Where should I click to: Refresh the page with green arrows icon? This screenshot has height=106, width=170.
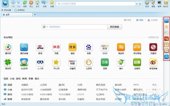click(25, 3)
